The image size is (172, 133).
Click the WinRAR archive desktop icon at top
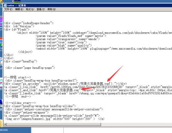coord(16,1)
